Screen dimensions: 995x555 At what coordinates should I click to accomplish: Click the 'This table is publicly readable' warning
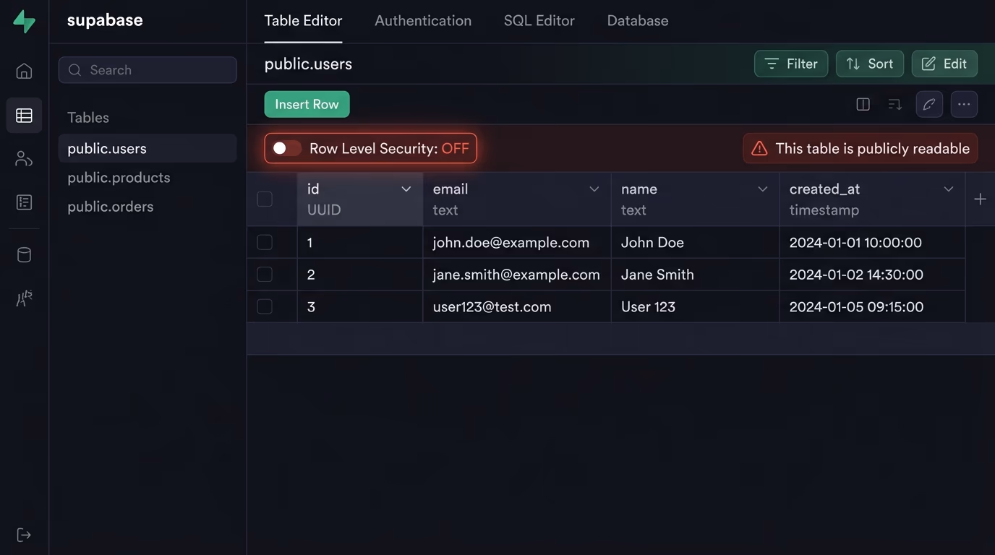pos(861,148)
